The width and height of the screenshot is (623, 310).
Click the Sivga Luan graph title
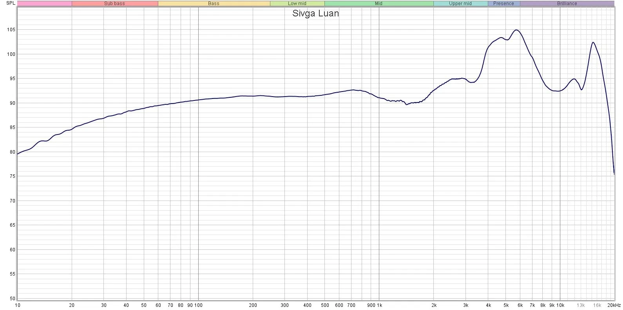click(315, 13)
